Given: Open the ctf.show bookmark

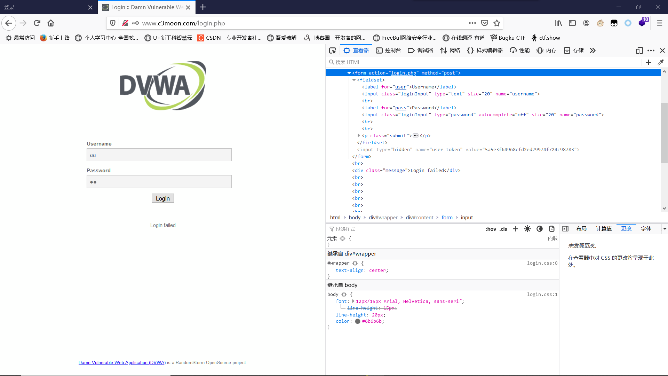Looking at the screenshot, I should tap(545, 38).
